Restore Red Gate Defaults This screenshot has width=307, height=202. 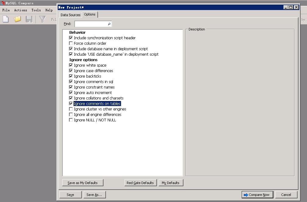tap(140, 183)
